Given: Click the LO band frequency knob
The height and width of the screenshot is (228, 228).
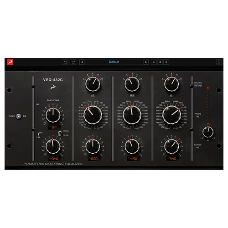Looking at the screenshot, I should coord(93,115).
